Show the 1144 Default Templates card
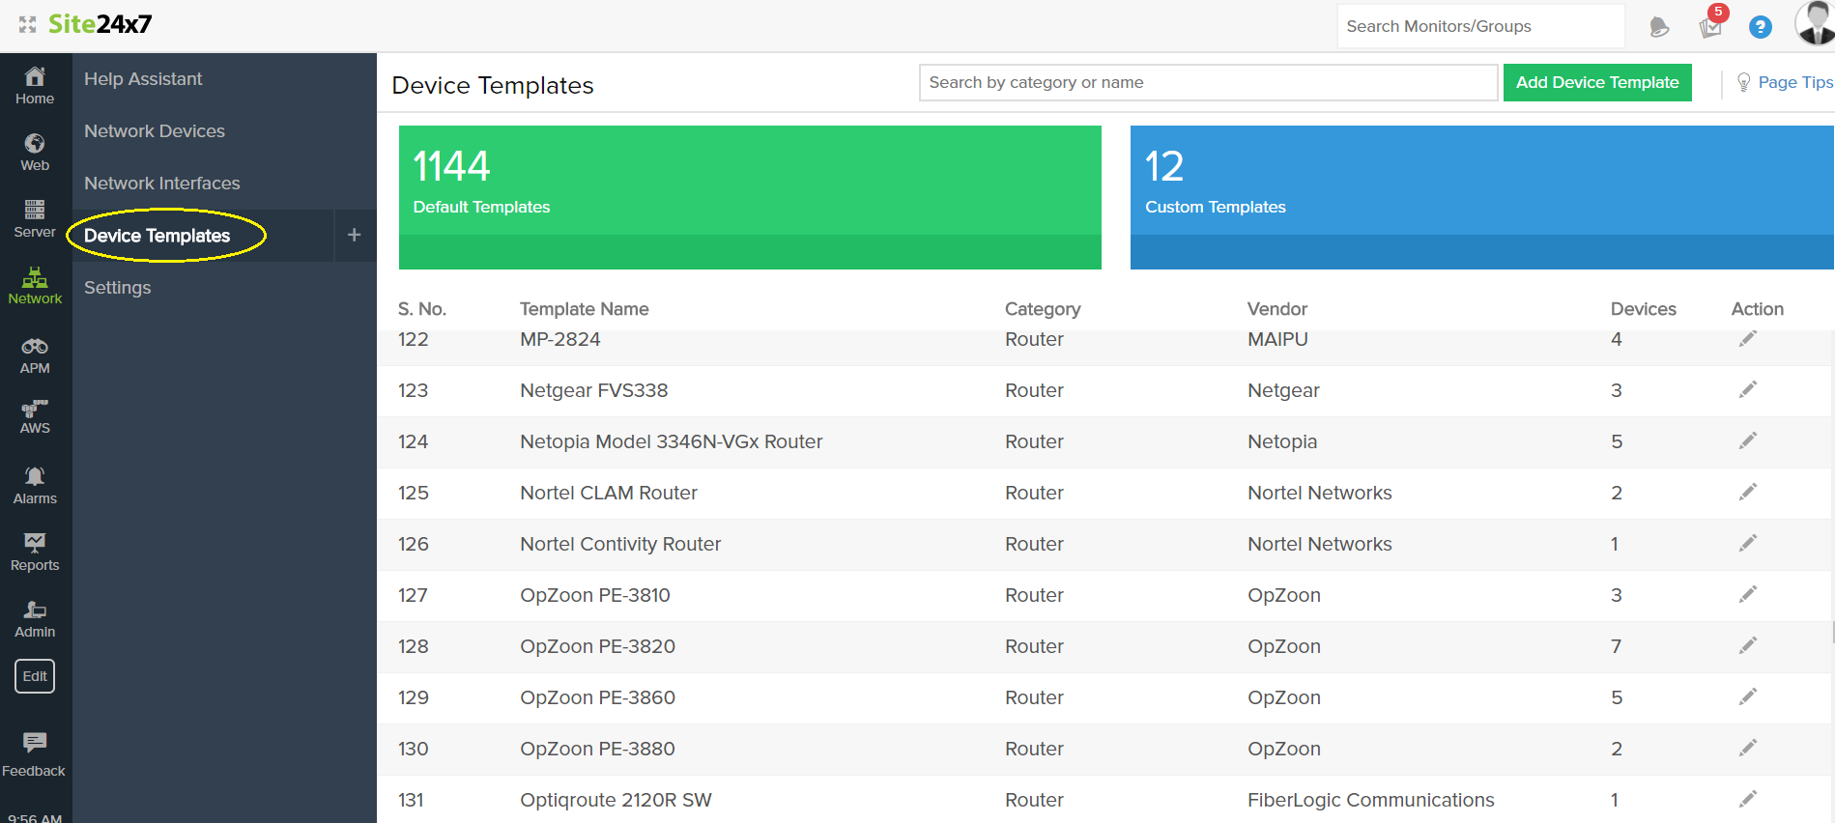 (750, 197)
